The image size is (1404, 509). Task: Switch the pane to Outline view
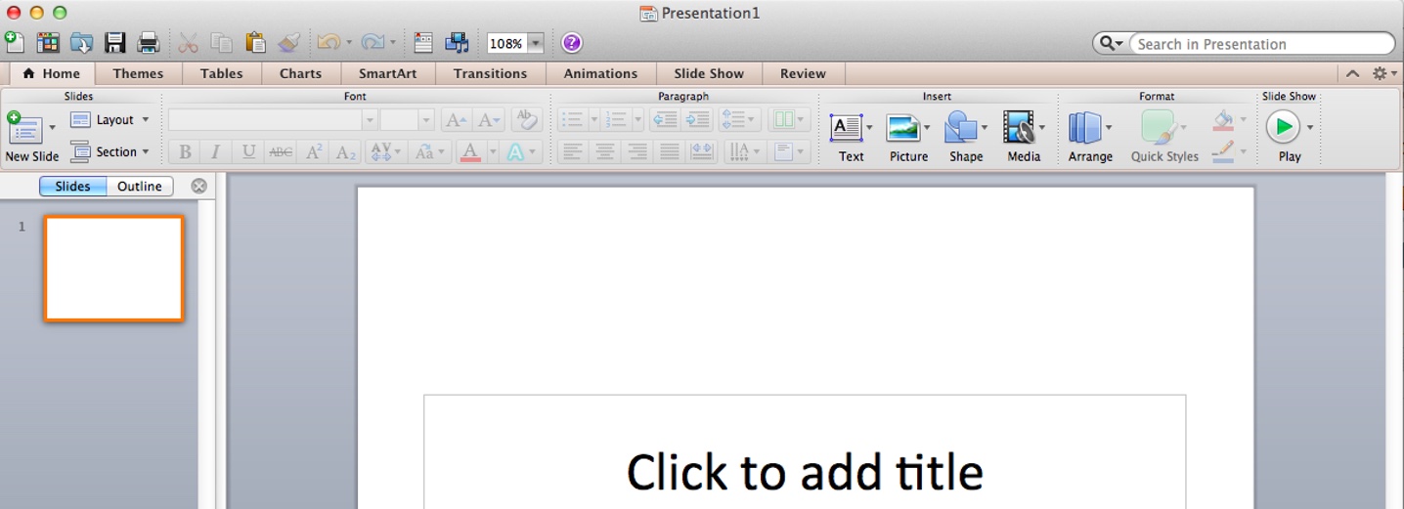pyautogui.click(x=140, y=186)
